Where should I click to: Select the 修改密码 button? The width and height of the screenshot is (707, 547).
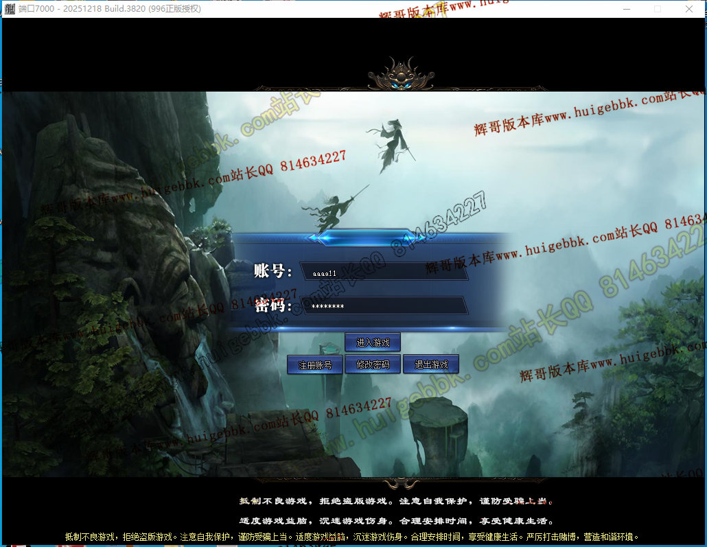pyautogui.click(x=373, y=364)
